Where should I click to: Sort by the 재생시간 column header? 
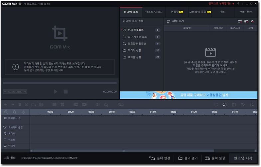coord(218,28)
